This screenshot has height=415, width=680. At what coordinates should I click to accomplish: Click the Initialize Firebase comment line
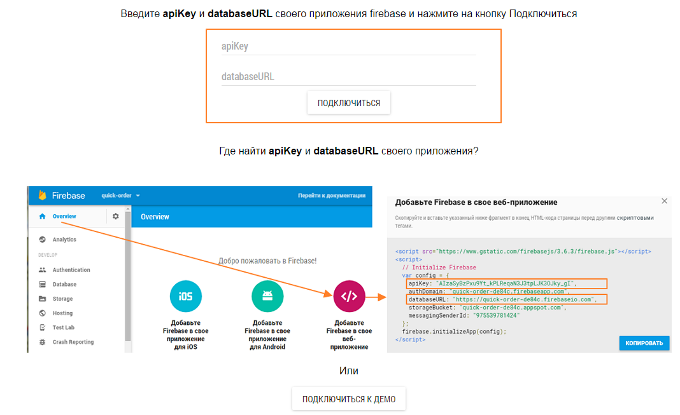coord(439,268)
